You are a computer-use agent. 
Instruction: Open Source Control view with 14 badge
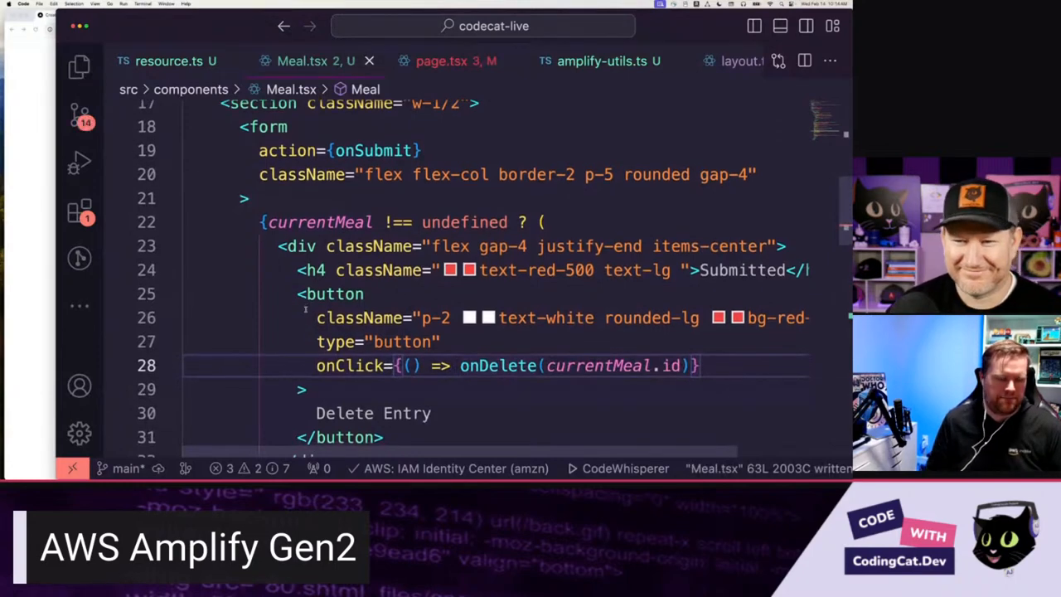pyautogui.click(x=80, y=116)
